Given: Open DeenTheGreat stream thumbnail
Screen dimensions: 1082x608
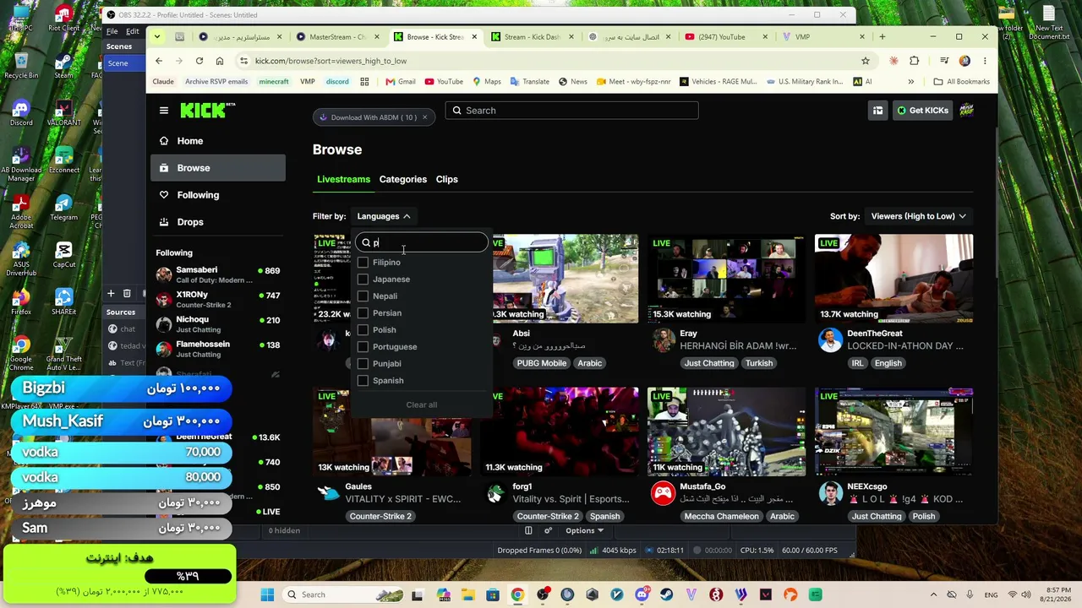Looking at the screenshot, I should point(893,279).
